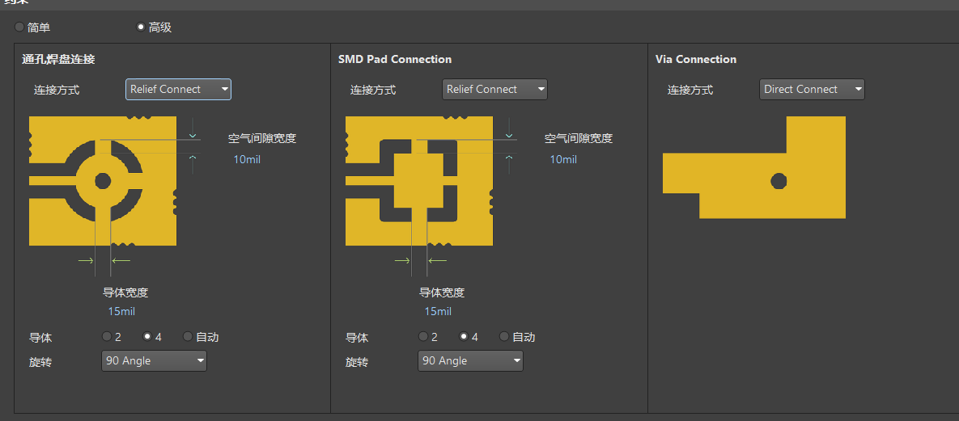Image resolution: width=959 pixels, height=421 pixels.
Task: Click 空气间隙宽度 label in 通孔焊盘连接
Action: pyautogui.click(x=261, y=138)
